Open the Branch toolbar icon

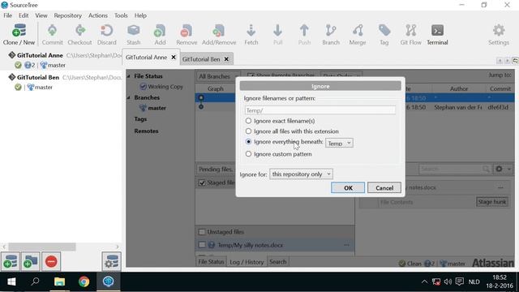pyautogui.click(x=331, y=34)
